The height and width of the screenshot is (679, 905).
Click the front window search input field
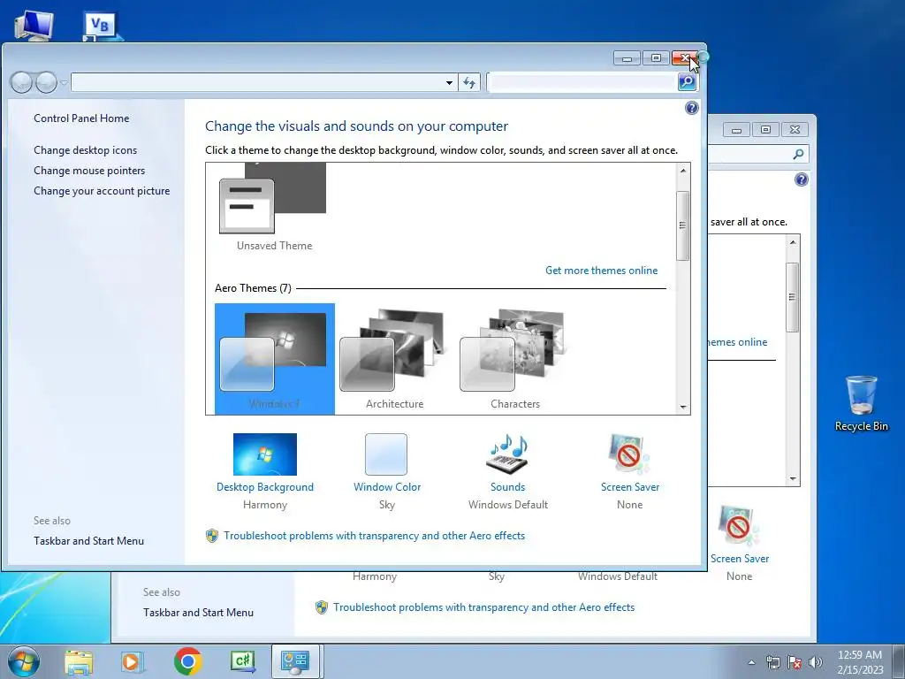click(x=583, y=82)
